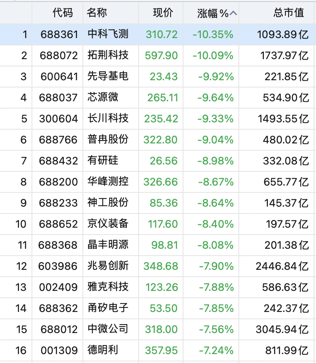The height and width of the screenshot is (363, 316).
Task: Select stock name 有研硅
Action: coord(103,161)
